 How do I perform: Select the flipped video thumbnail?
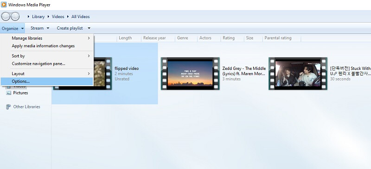[103, 74]
